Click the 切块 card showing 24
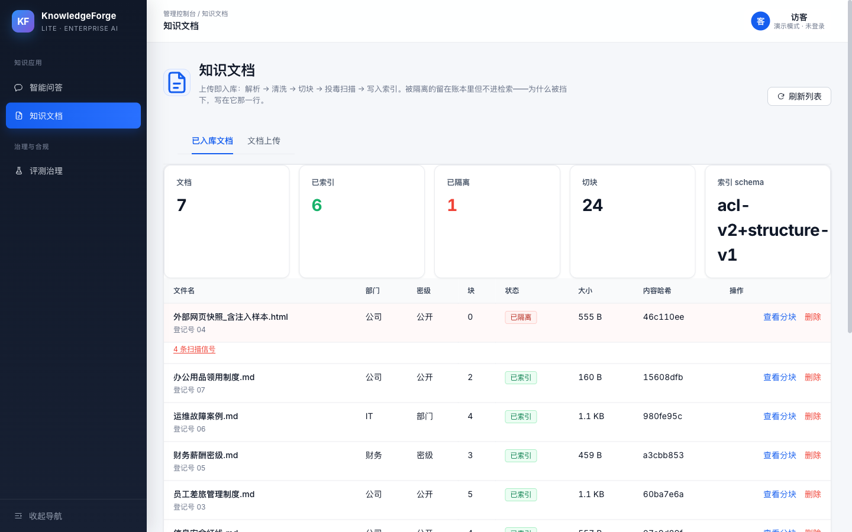 [632, 221]
